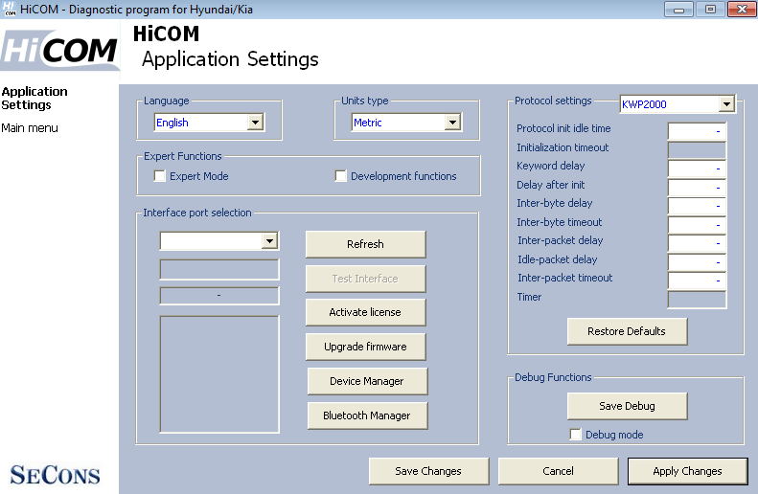
Task: Click the Restore Defaults button
Action: (627, 331)
